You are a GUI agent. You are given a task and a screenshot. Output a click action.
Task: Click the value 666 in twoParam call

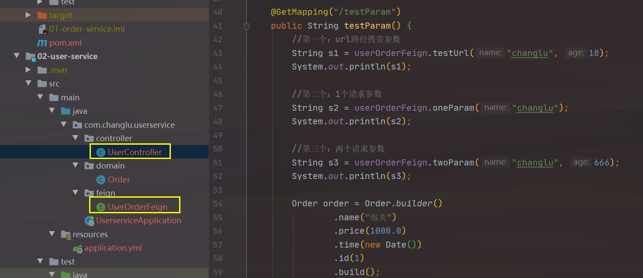[602, 162]
